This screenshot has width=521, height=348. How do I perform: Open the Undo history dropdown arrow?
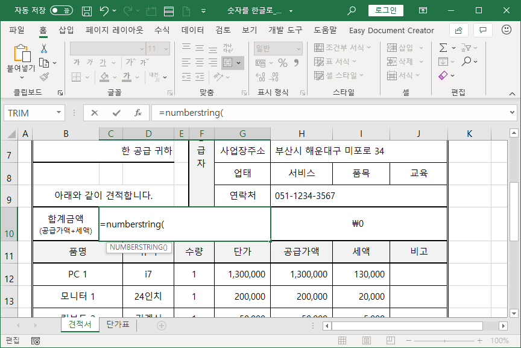point(115,11)
